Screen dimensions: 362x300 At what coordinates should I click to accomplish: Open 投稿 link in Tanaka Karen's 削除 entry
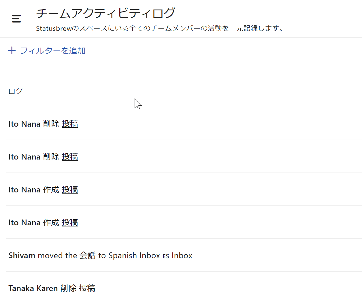[87, 288]
